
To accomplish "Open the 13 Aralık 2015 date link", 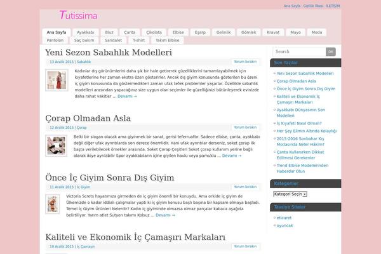I will click(62, 62).
